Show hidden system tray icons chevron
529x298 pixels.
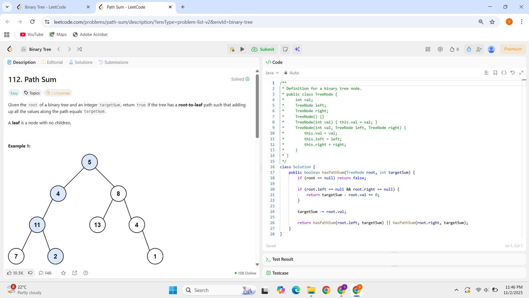click(456, 290)
